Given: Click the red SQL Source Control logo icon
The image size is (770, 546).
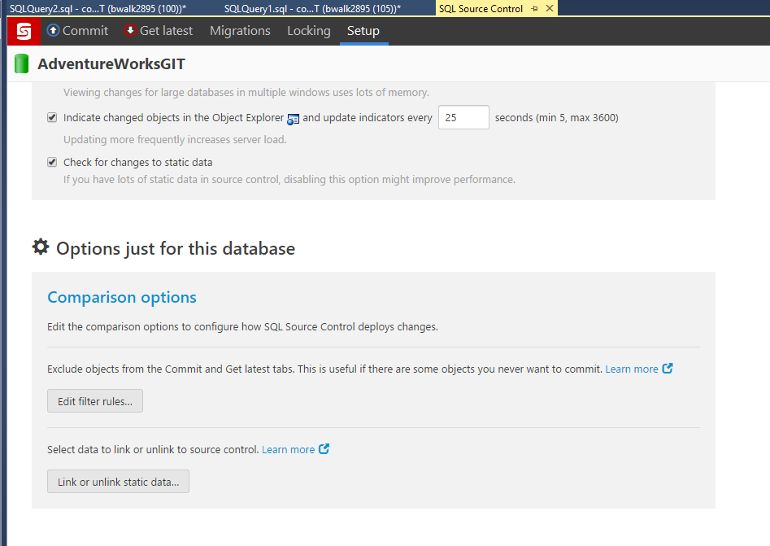Looking at the screenshot, I should point(24,31).
